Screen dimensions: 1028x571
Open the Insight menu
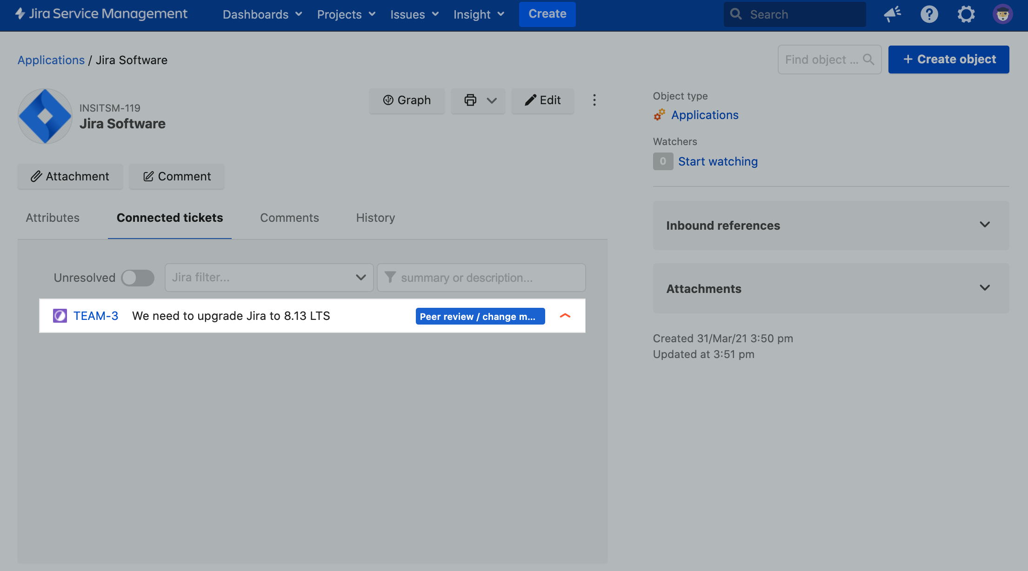coord(479,14)
